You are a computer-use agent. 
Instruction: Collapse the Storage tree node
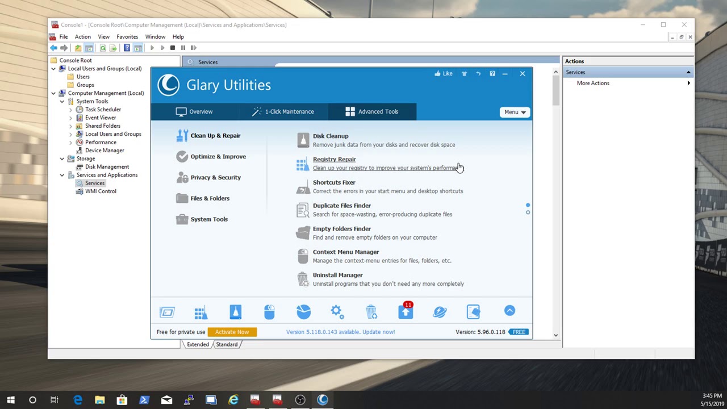click(62, 159)
